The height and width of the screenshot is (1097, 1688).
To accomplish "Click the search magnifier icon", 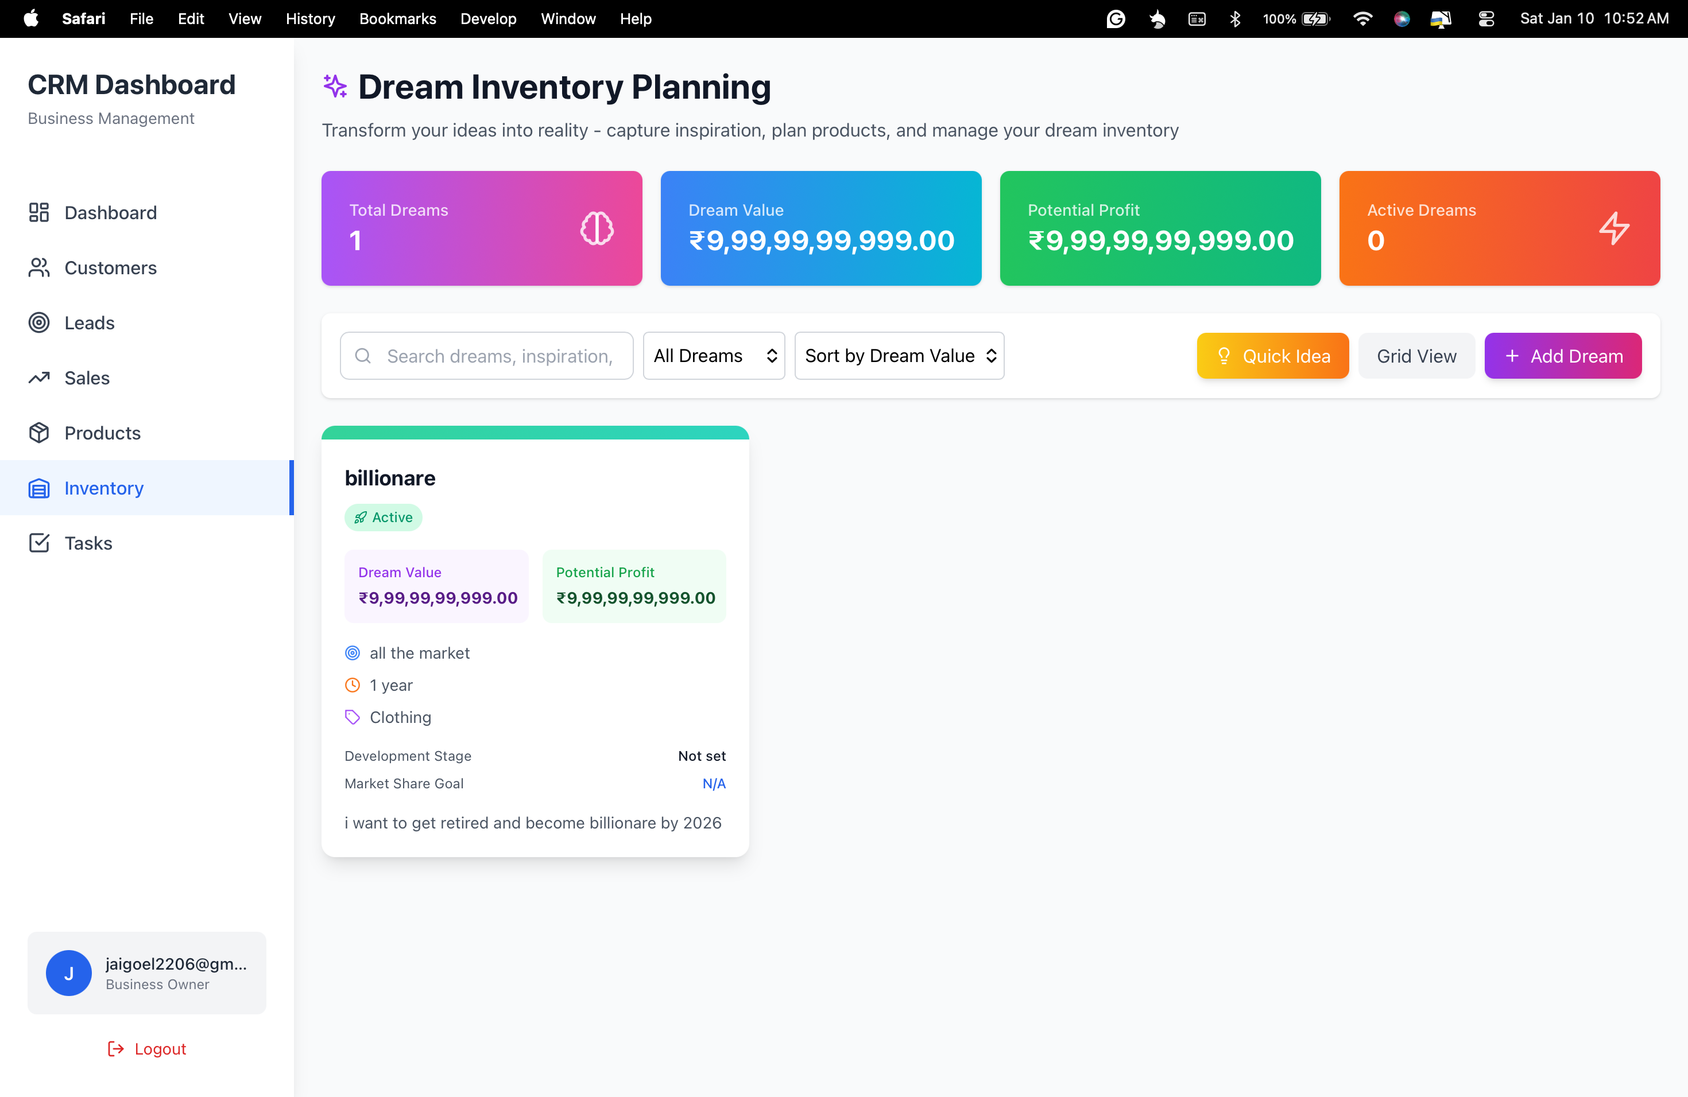I will pyautogui.click(x=364, y=355).
